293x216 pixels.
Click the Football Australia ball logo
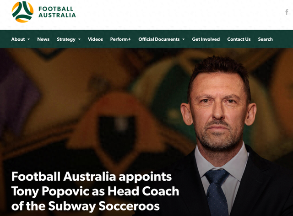pos(22,12)
